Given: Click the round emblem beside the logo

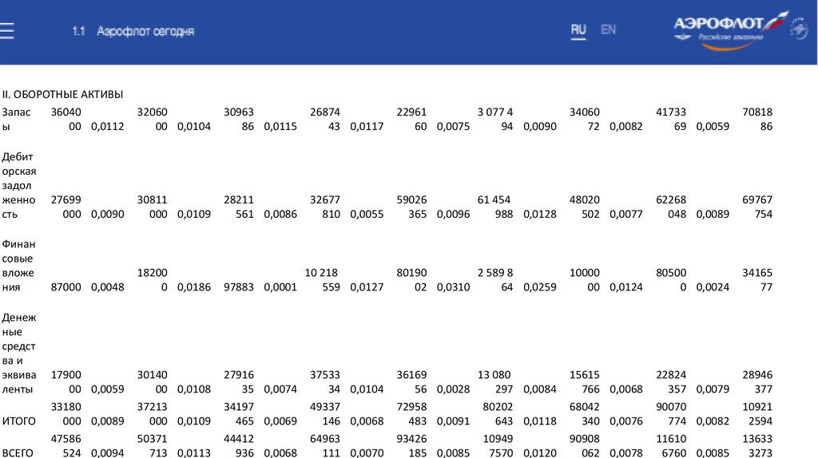Looking at the screenshot, I should click(x=799, y=31).
